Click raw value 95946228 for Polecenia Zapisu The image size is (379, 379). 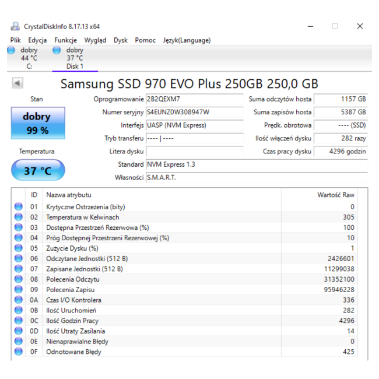(339, 290)
